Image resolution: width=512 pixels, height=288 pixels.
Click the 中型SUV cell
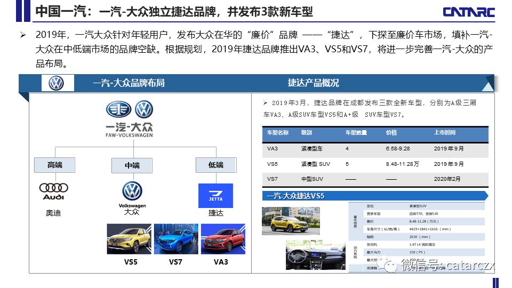tap(312, 179)
